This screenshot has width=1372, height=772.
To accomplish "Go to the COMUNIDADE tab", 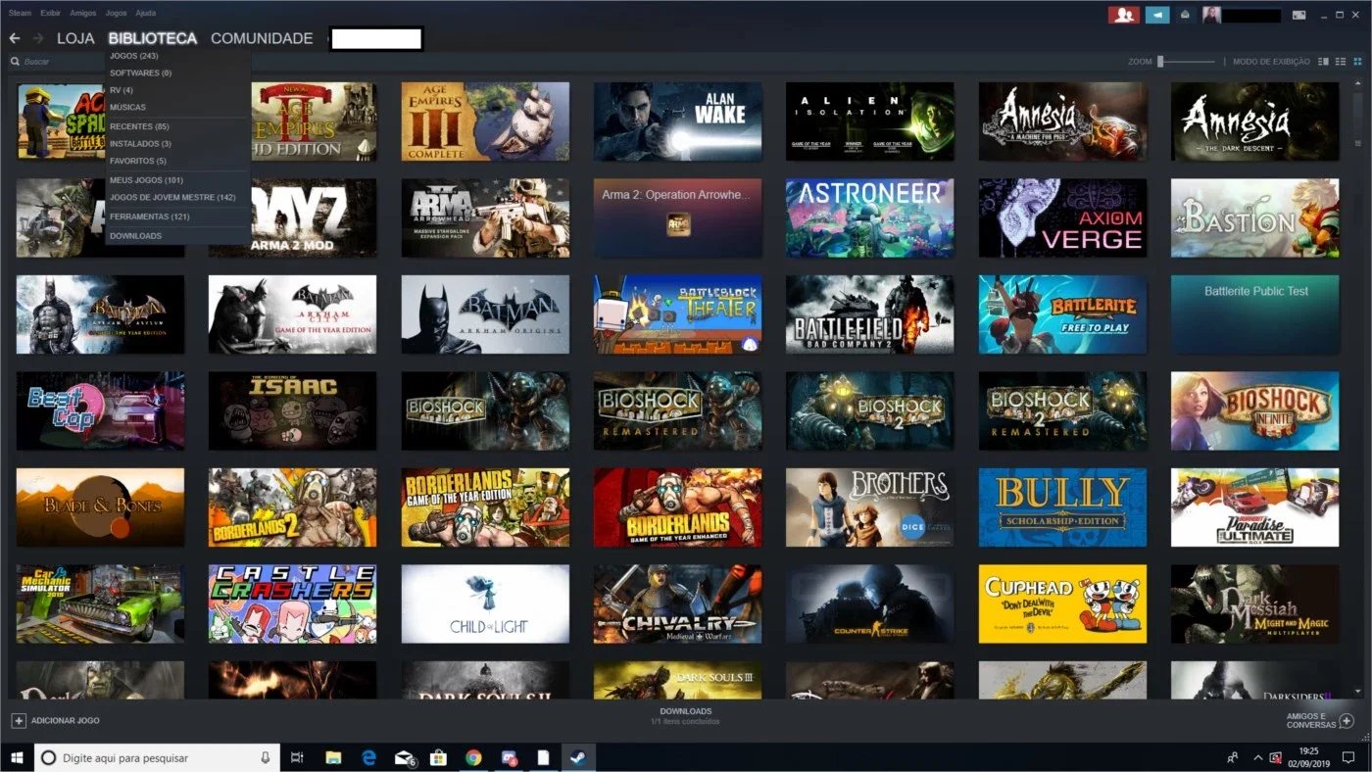I will (x=262, y=38).
